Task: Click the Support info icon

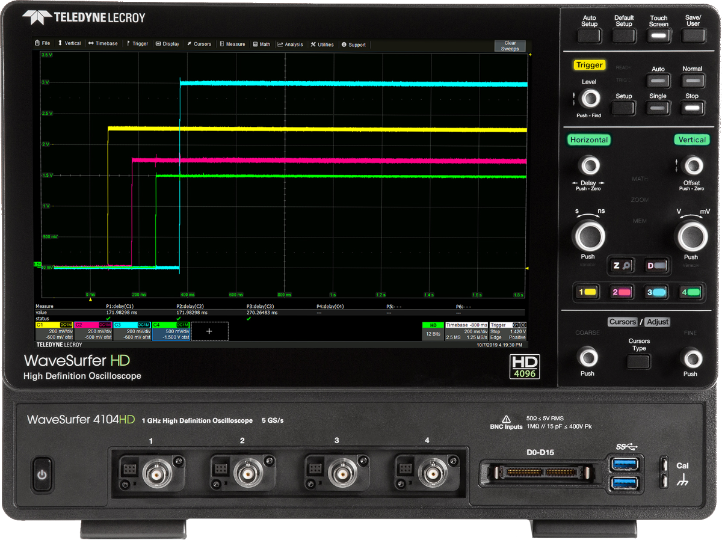Action: coord(344,44)
